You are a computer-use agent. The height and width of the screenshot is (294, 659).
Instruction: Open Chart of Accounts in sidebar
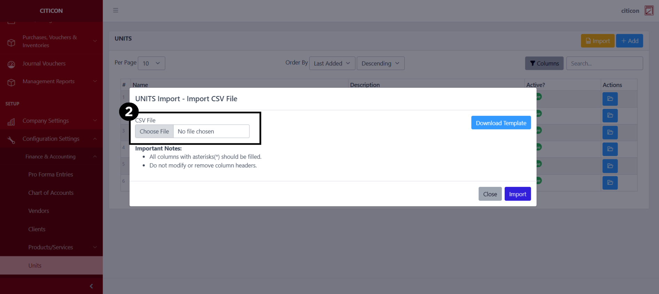(x=51, y=193)
